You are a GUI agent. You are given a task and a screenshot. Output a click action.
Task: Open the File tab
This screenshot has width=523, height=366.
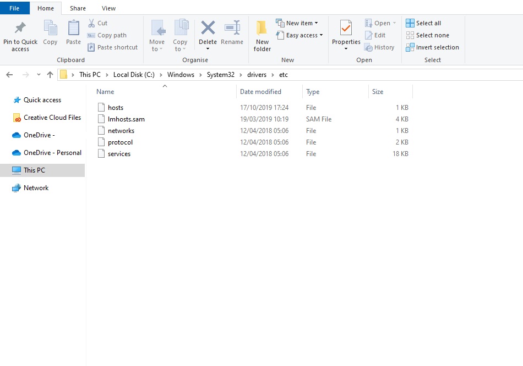(x=14, y=8)
